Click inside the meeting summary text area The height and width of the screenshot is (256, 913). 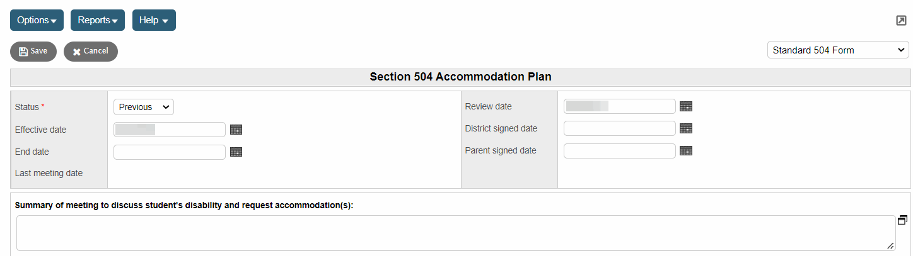point(455,233)
